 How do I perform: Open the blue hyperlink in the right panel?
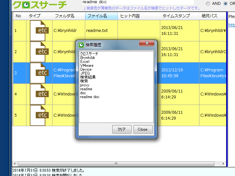(231, 25)
